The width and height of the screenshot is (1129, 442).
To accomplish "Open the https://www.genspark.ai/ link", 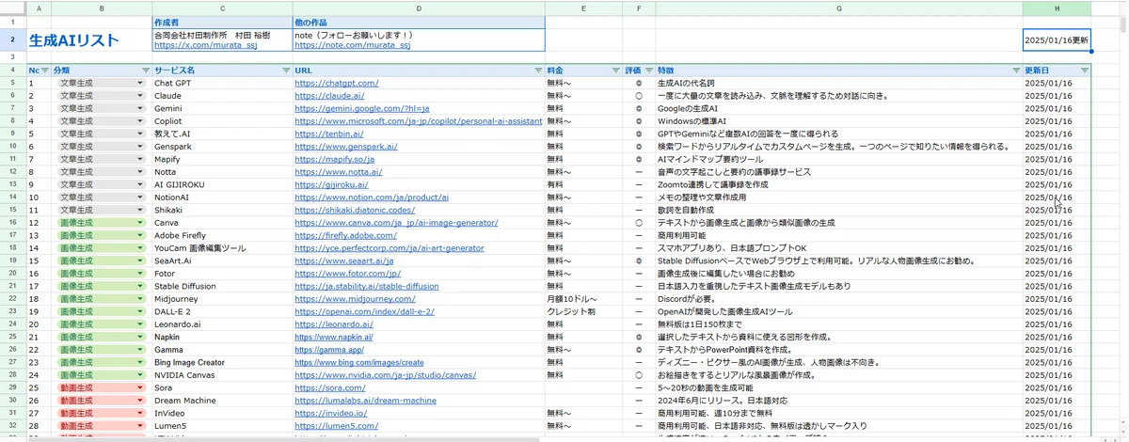I will click(x=345, y=147).
